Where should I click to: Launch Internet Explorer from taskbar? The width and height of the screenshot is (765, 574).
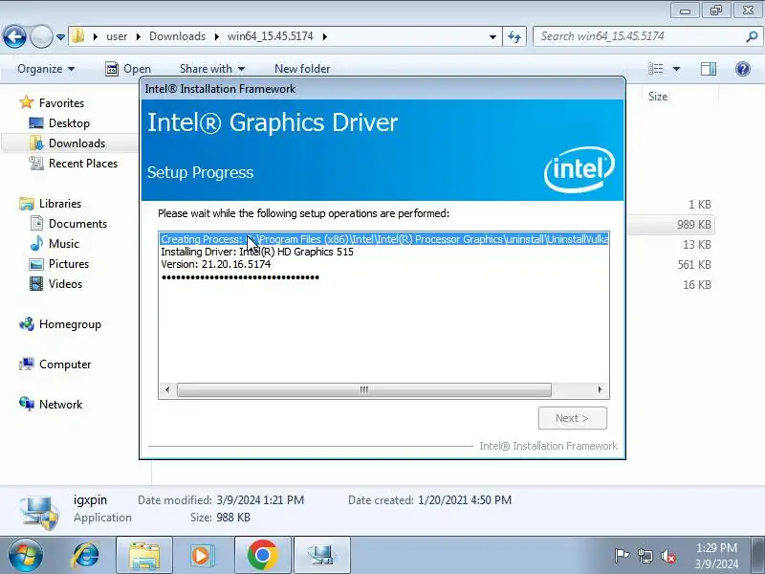tap(85, 555)
